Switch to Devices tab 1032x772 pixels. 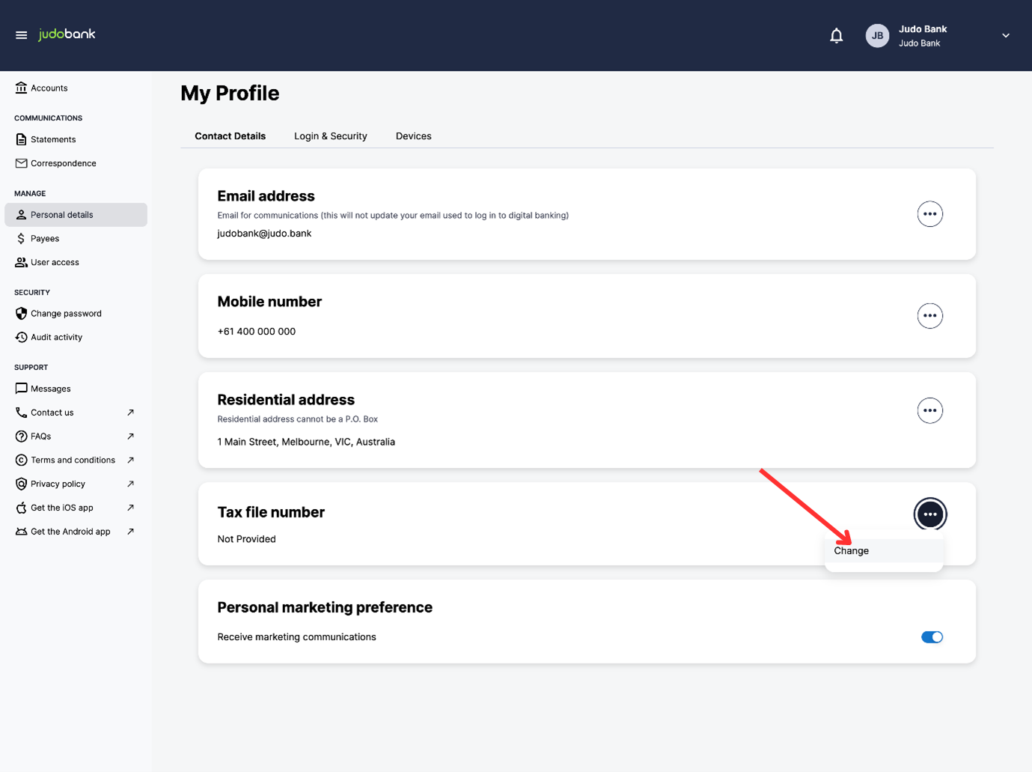click(x=414, y=136)
